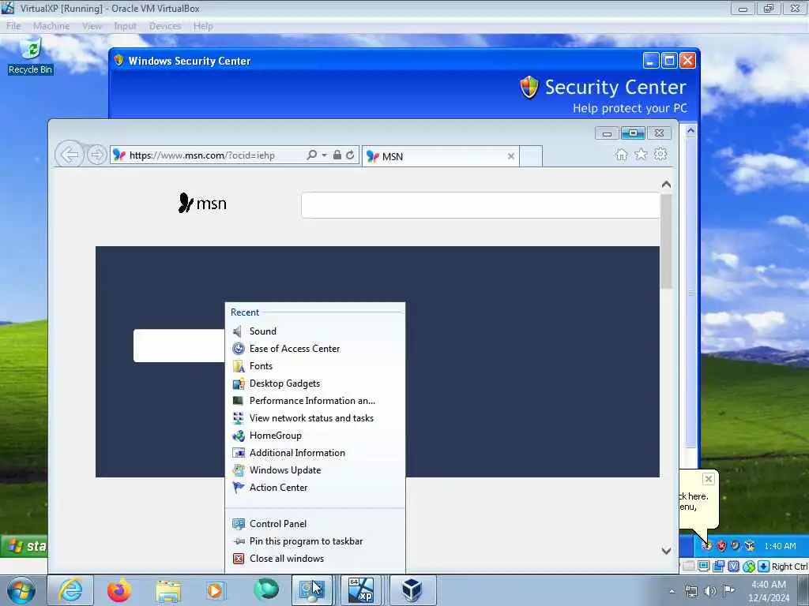Open the VirtualBox Input menu
The height and width of the screenshot is (606, 809).
coord(126,26)
